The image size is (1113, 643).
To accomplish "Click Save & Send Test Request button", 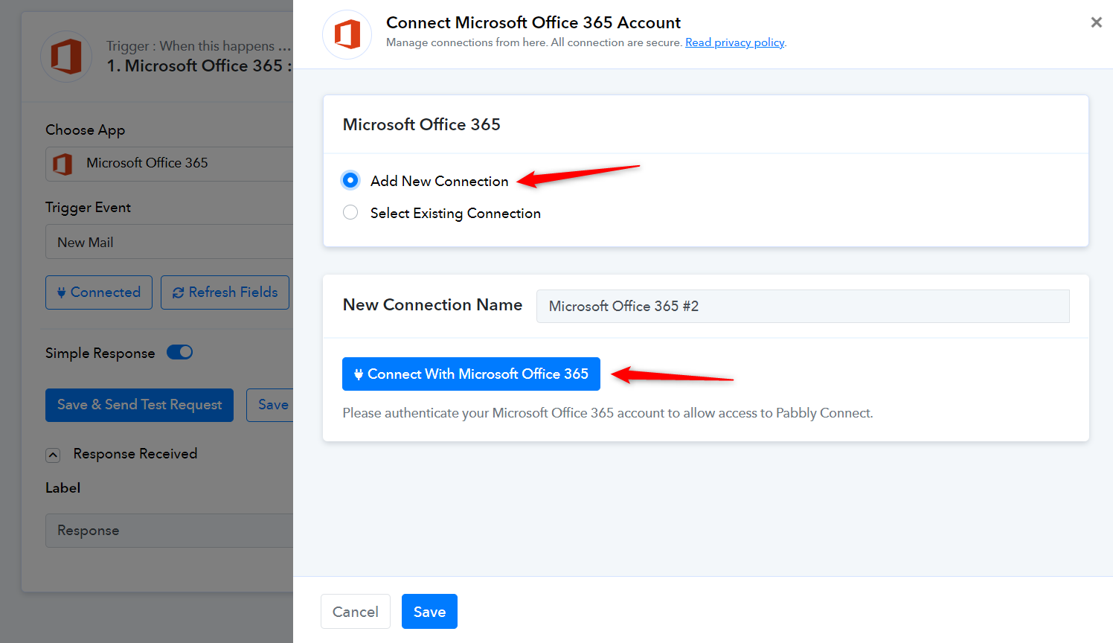I will [x=139, y=405].
